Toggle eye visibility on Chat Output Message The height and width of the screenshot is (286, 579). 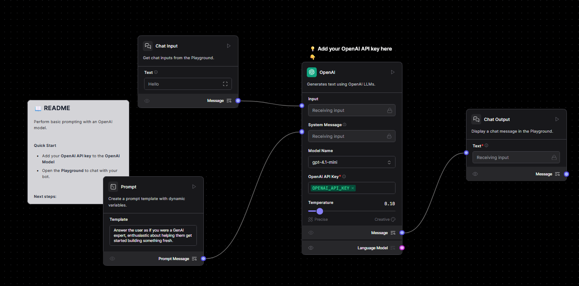pos(475,174)
